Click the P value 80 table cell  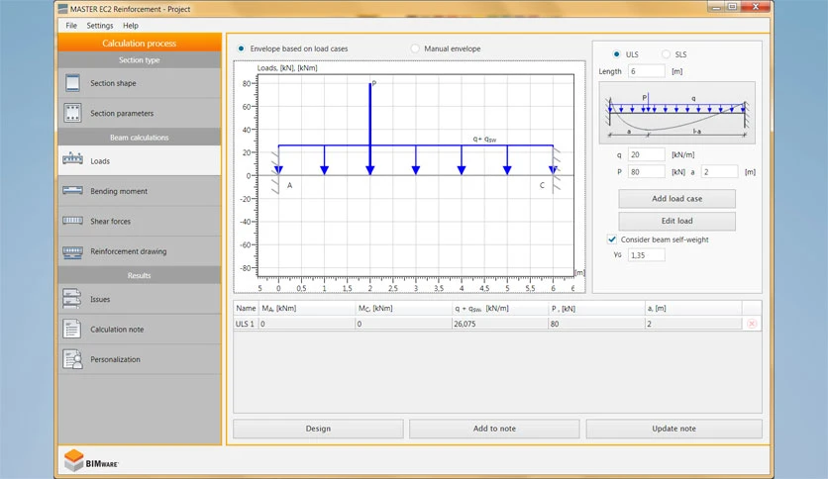tap(596, 324)
